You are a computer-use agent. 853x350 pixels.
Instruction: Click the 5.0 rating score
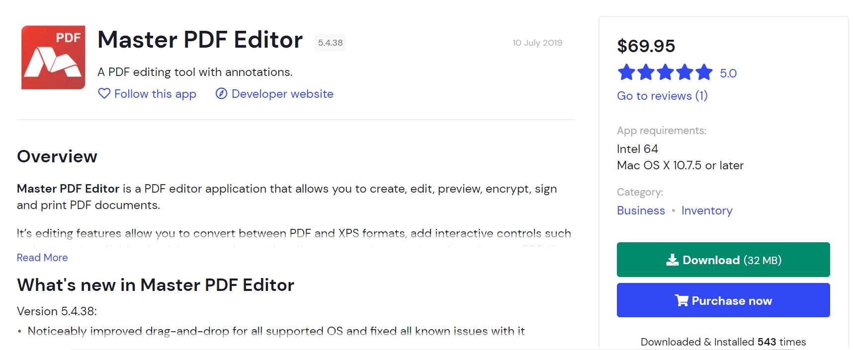[727, 72]
